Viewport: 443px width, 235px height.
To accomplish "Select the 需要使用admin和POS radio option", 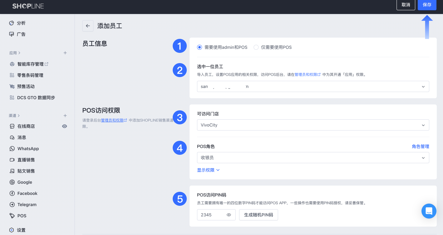I will [x=200, y=47].
